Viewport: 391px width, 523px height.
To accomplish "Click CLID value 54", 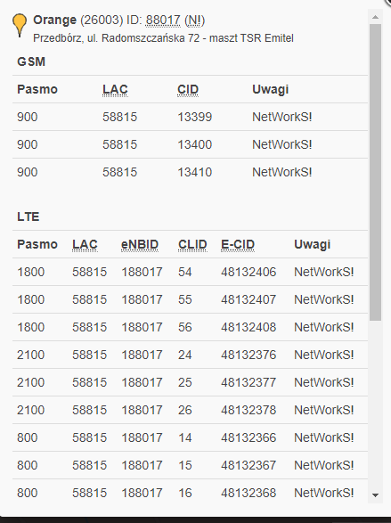I will click(x=185, y=272).
